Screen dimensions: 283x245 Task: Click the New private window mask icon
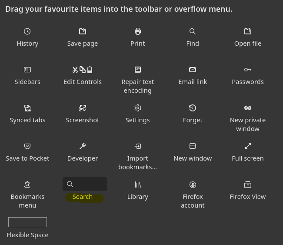248,108
